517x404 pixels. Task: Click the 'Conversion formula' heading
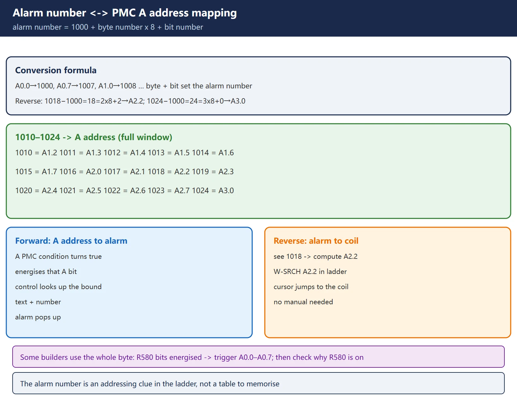click(x=56, y=70)
